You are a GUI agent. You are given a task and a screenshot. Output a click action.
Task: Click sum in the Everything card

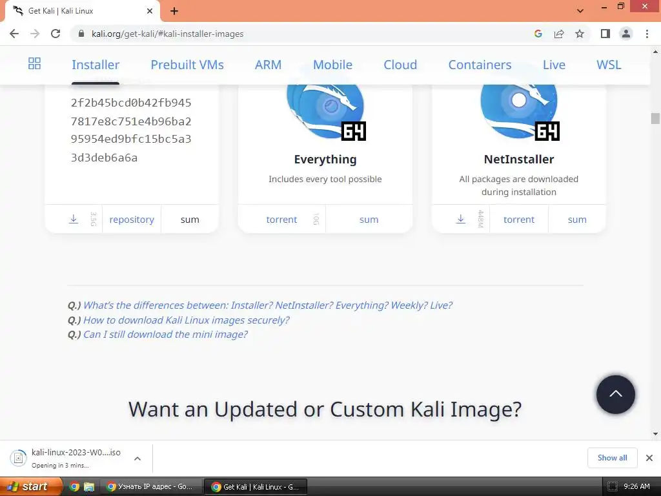[369, 220]
